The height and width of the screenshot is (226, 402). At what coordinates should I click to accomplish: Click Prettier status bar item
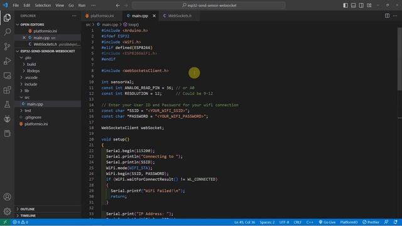tap(371, 222)
